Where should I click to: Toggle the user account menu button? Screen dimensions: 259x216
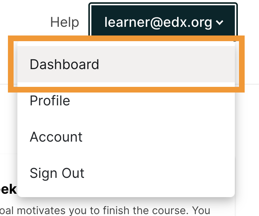click(x=163, y=22)
